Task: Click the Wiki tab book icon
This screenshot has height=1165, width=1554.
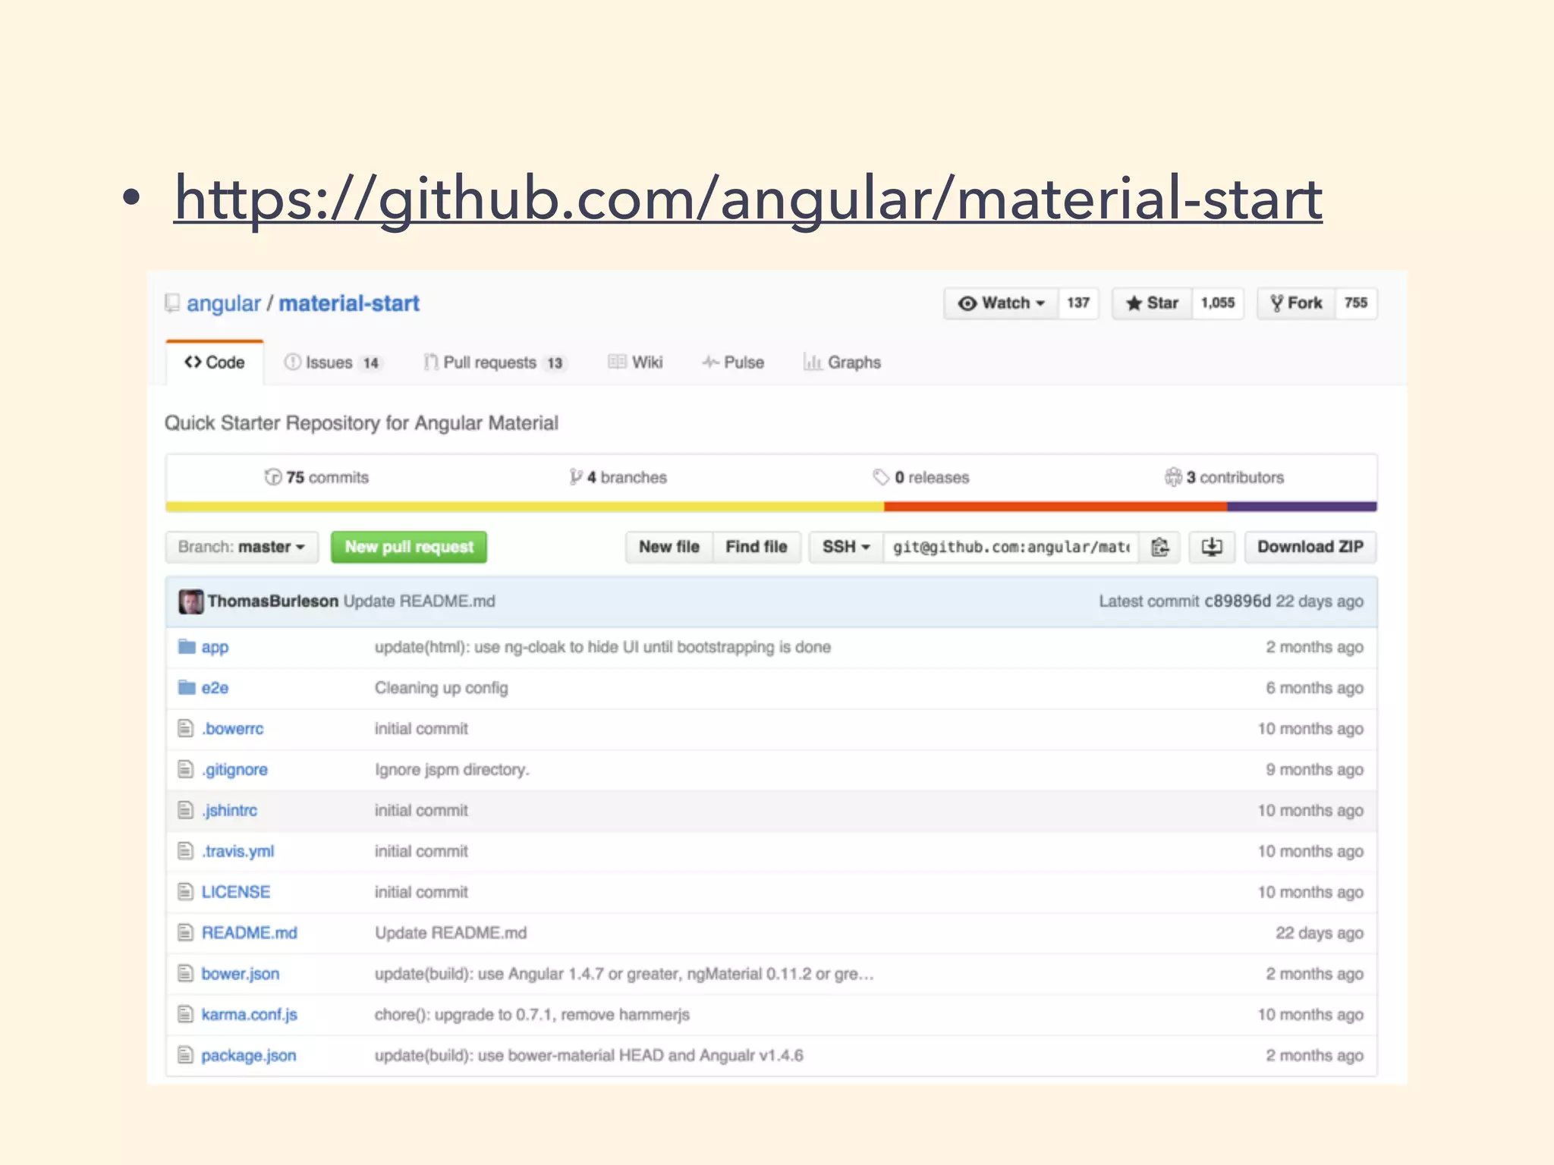Action: (617, 363)
